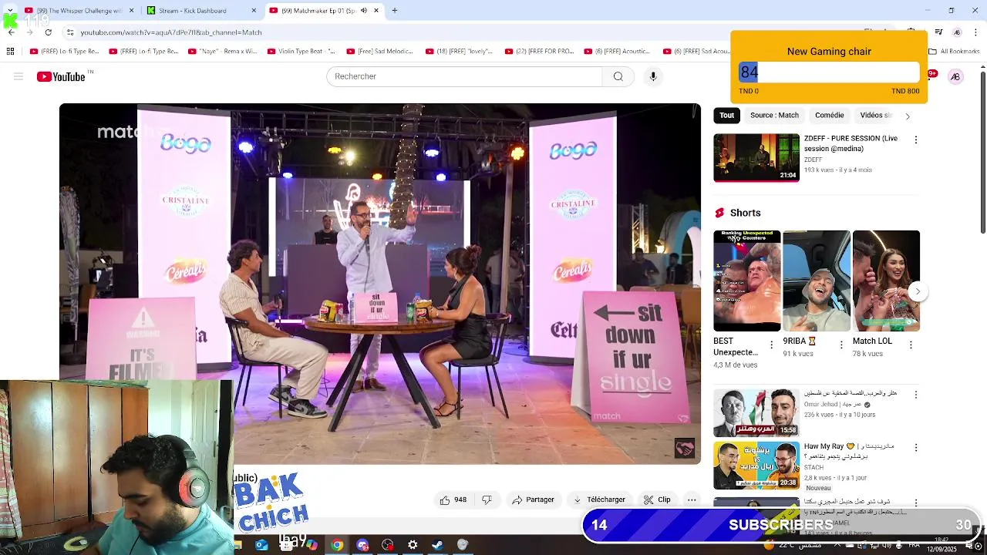Open Discord from the taskbar
Viewport: 987px width, 555px height.
coord(362,545)
